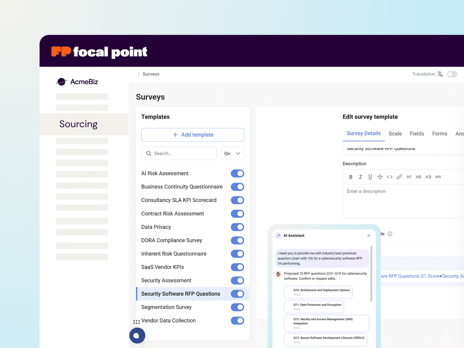Apply strikethrough in the description toolbar
The width and height of the screenshot is (464, 348).
[380, 177]
